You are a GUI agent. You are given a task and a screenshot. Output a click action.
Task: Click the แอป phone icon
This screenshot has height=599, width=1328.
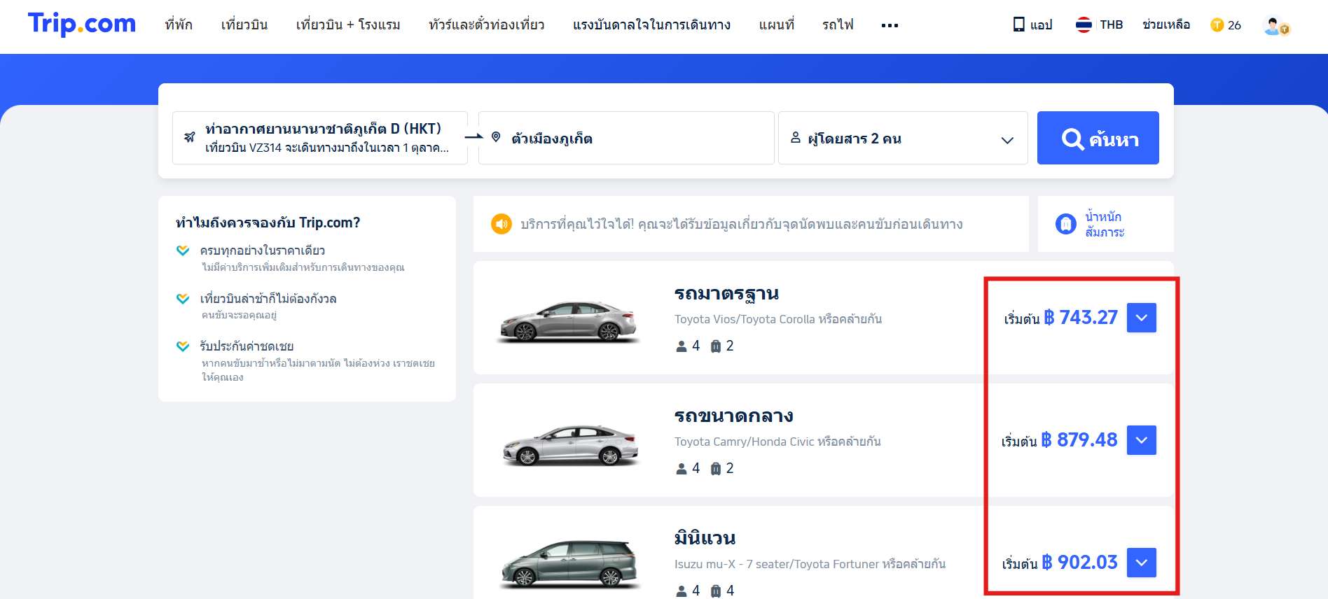[1019, 24]
